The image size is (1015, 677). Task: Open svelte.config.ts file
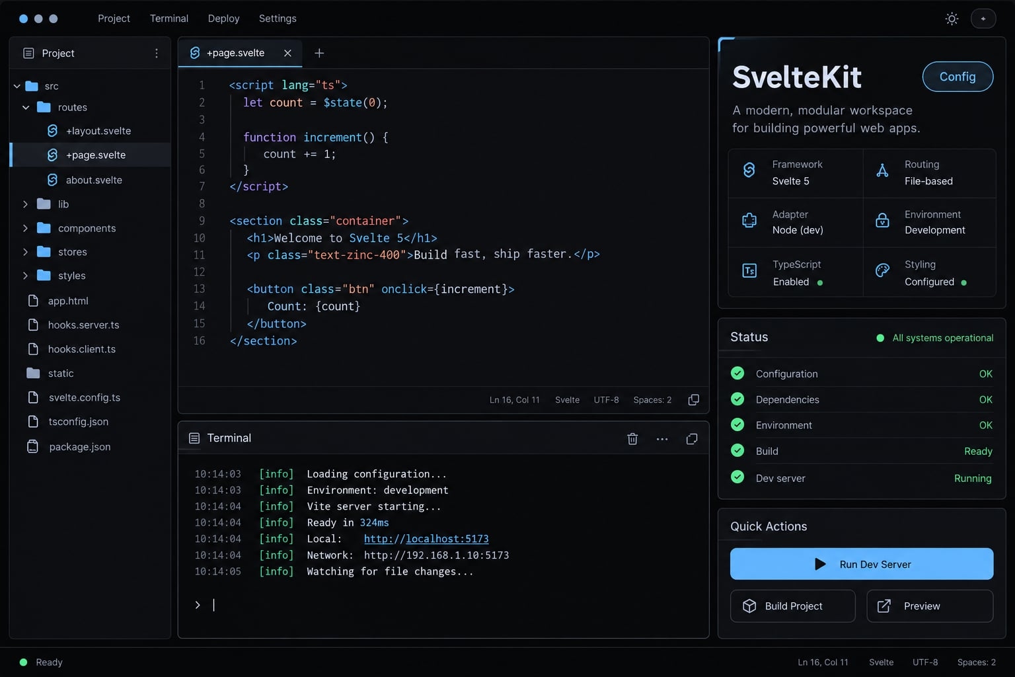point(91,397)
